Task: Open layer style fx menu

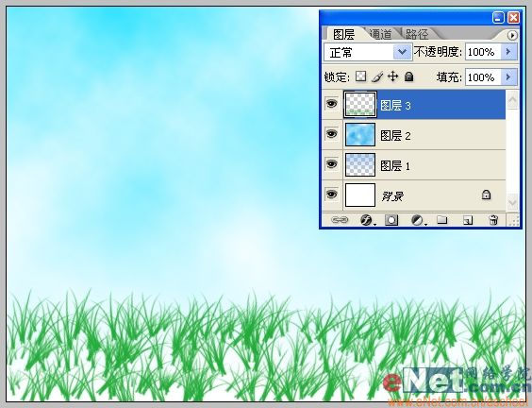Action: click(x=367, y=220)
